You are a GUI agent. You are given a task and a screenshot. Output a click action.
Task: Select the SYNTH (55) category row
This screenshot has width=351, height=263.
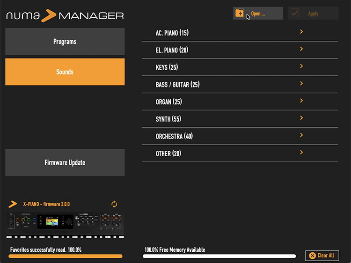pos(240,119)
